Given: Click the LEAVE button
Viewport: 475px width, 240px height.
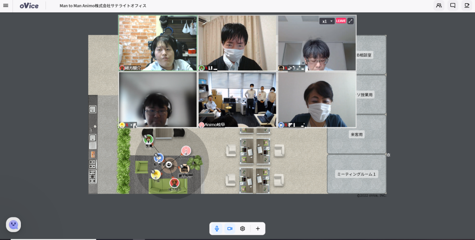Looking at the screenshot, I should tap(341, 21).
